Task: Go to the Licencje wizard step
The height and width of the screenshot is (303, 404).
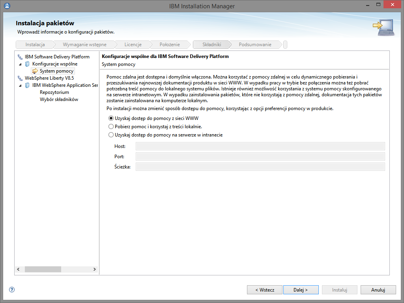Action: tap(133, 45)
